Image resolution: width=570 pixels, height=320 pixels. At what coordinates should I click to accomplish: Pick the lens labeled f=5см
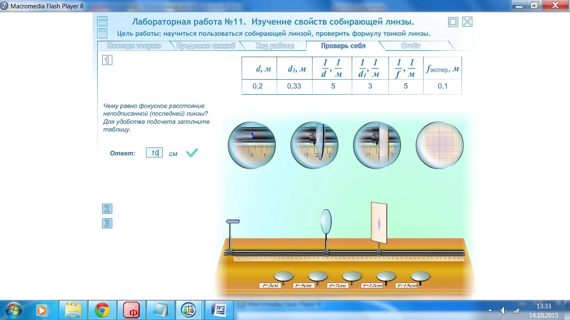(x=317, y=277)
